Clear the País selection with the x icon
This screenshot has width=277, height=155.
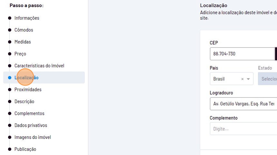pos(242,79)
